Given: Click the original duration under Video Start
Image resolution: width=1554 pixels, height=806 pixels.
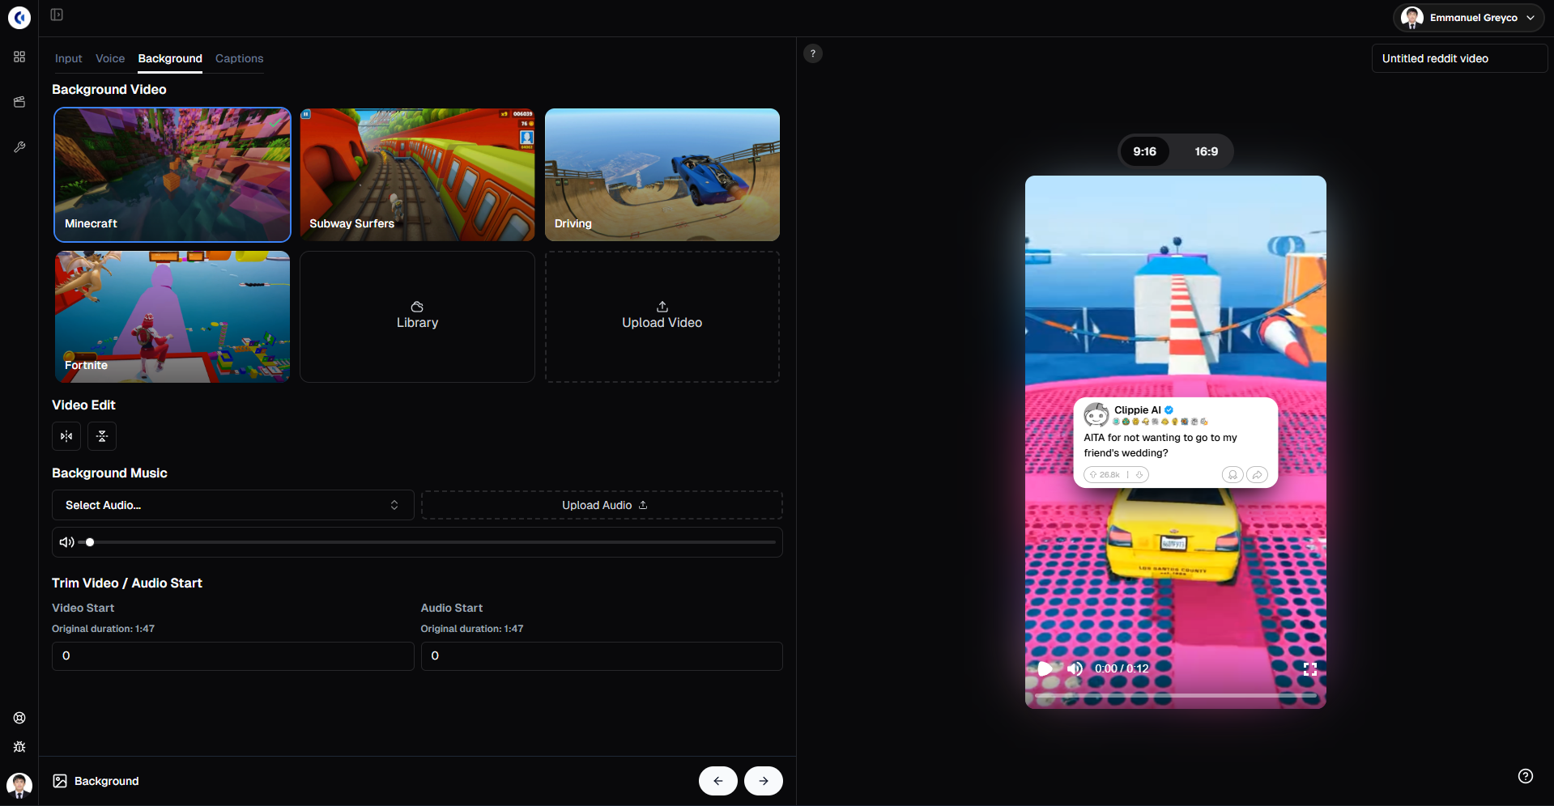Looking at the screenshot, I should tap(103, 629).
